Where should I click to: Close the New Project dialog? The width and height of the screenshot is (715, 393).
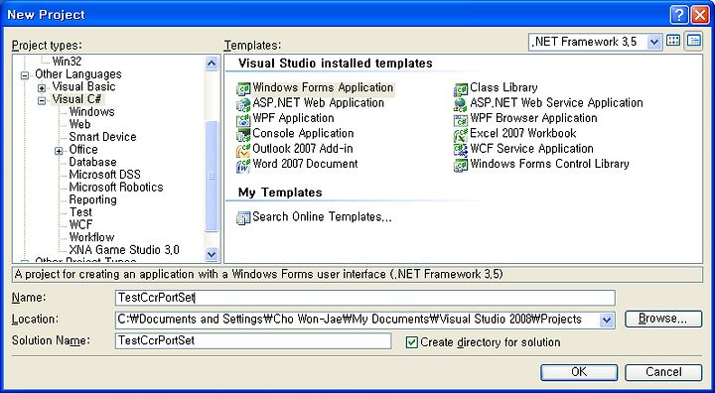pos(699,15)
